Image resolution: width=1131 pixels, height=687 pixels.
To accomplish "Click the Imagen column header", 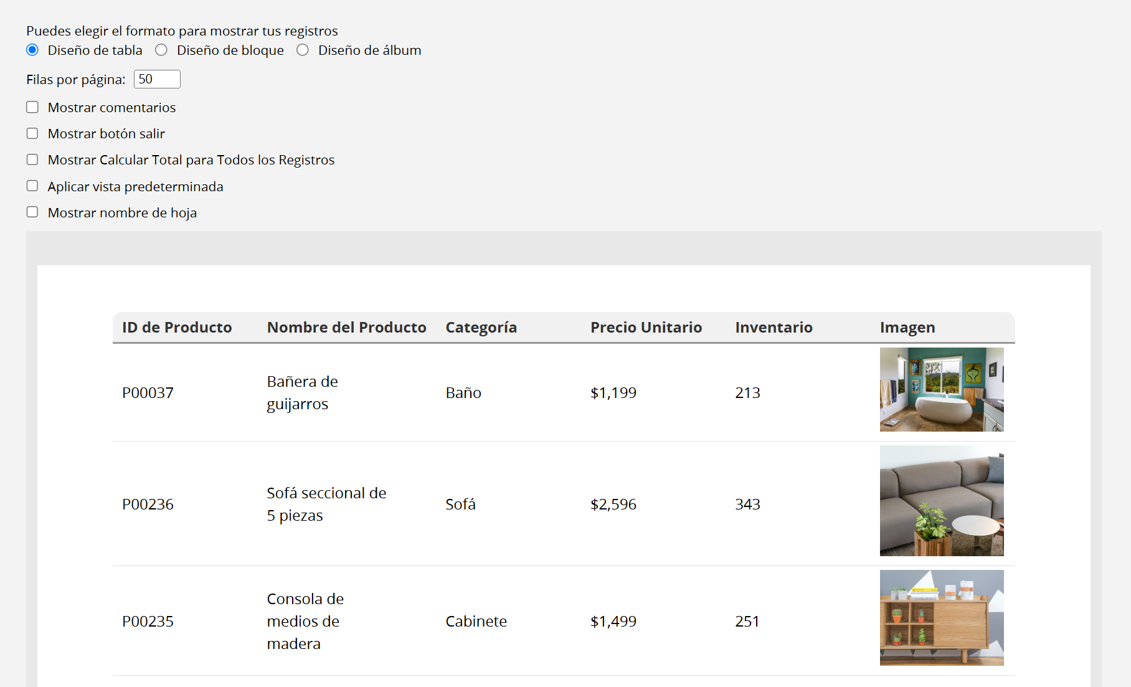I will [x=907, y=328].
